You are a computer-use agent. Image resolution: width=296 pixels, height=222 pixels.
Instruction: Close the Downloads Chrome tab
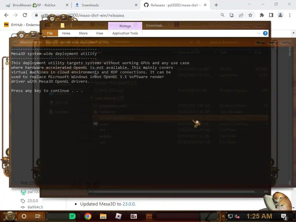pos(136,5)
